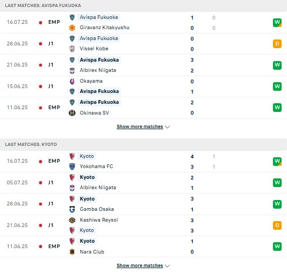Open the Gamba Osaka team link
Viewport: 287px width, 273px height.
tap(97, 209)
